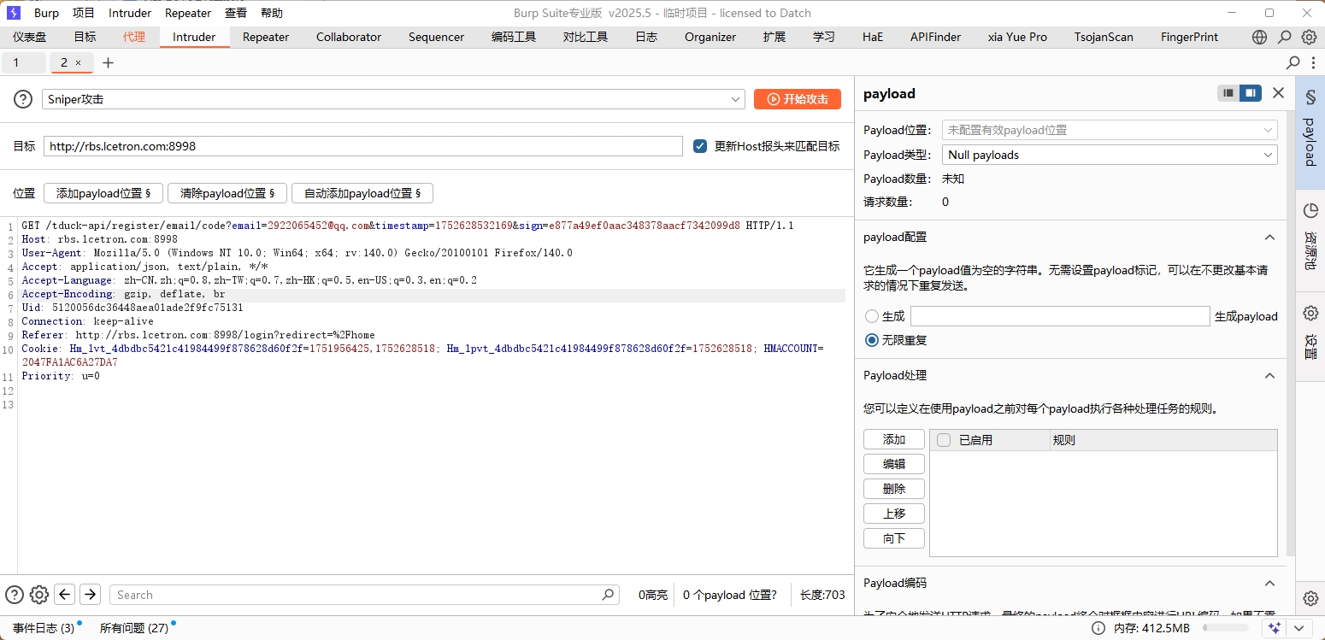Click the search icon beside the three-dot menu
The width and height of the screenshot is (1325, 640).
1293,62
